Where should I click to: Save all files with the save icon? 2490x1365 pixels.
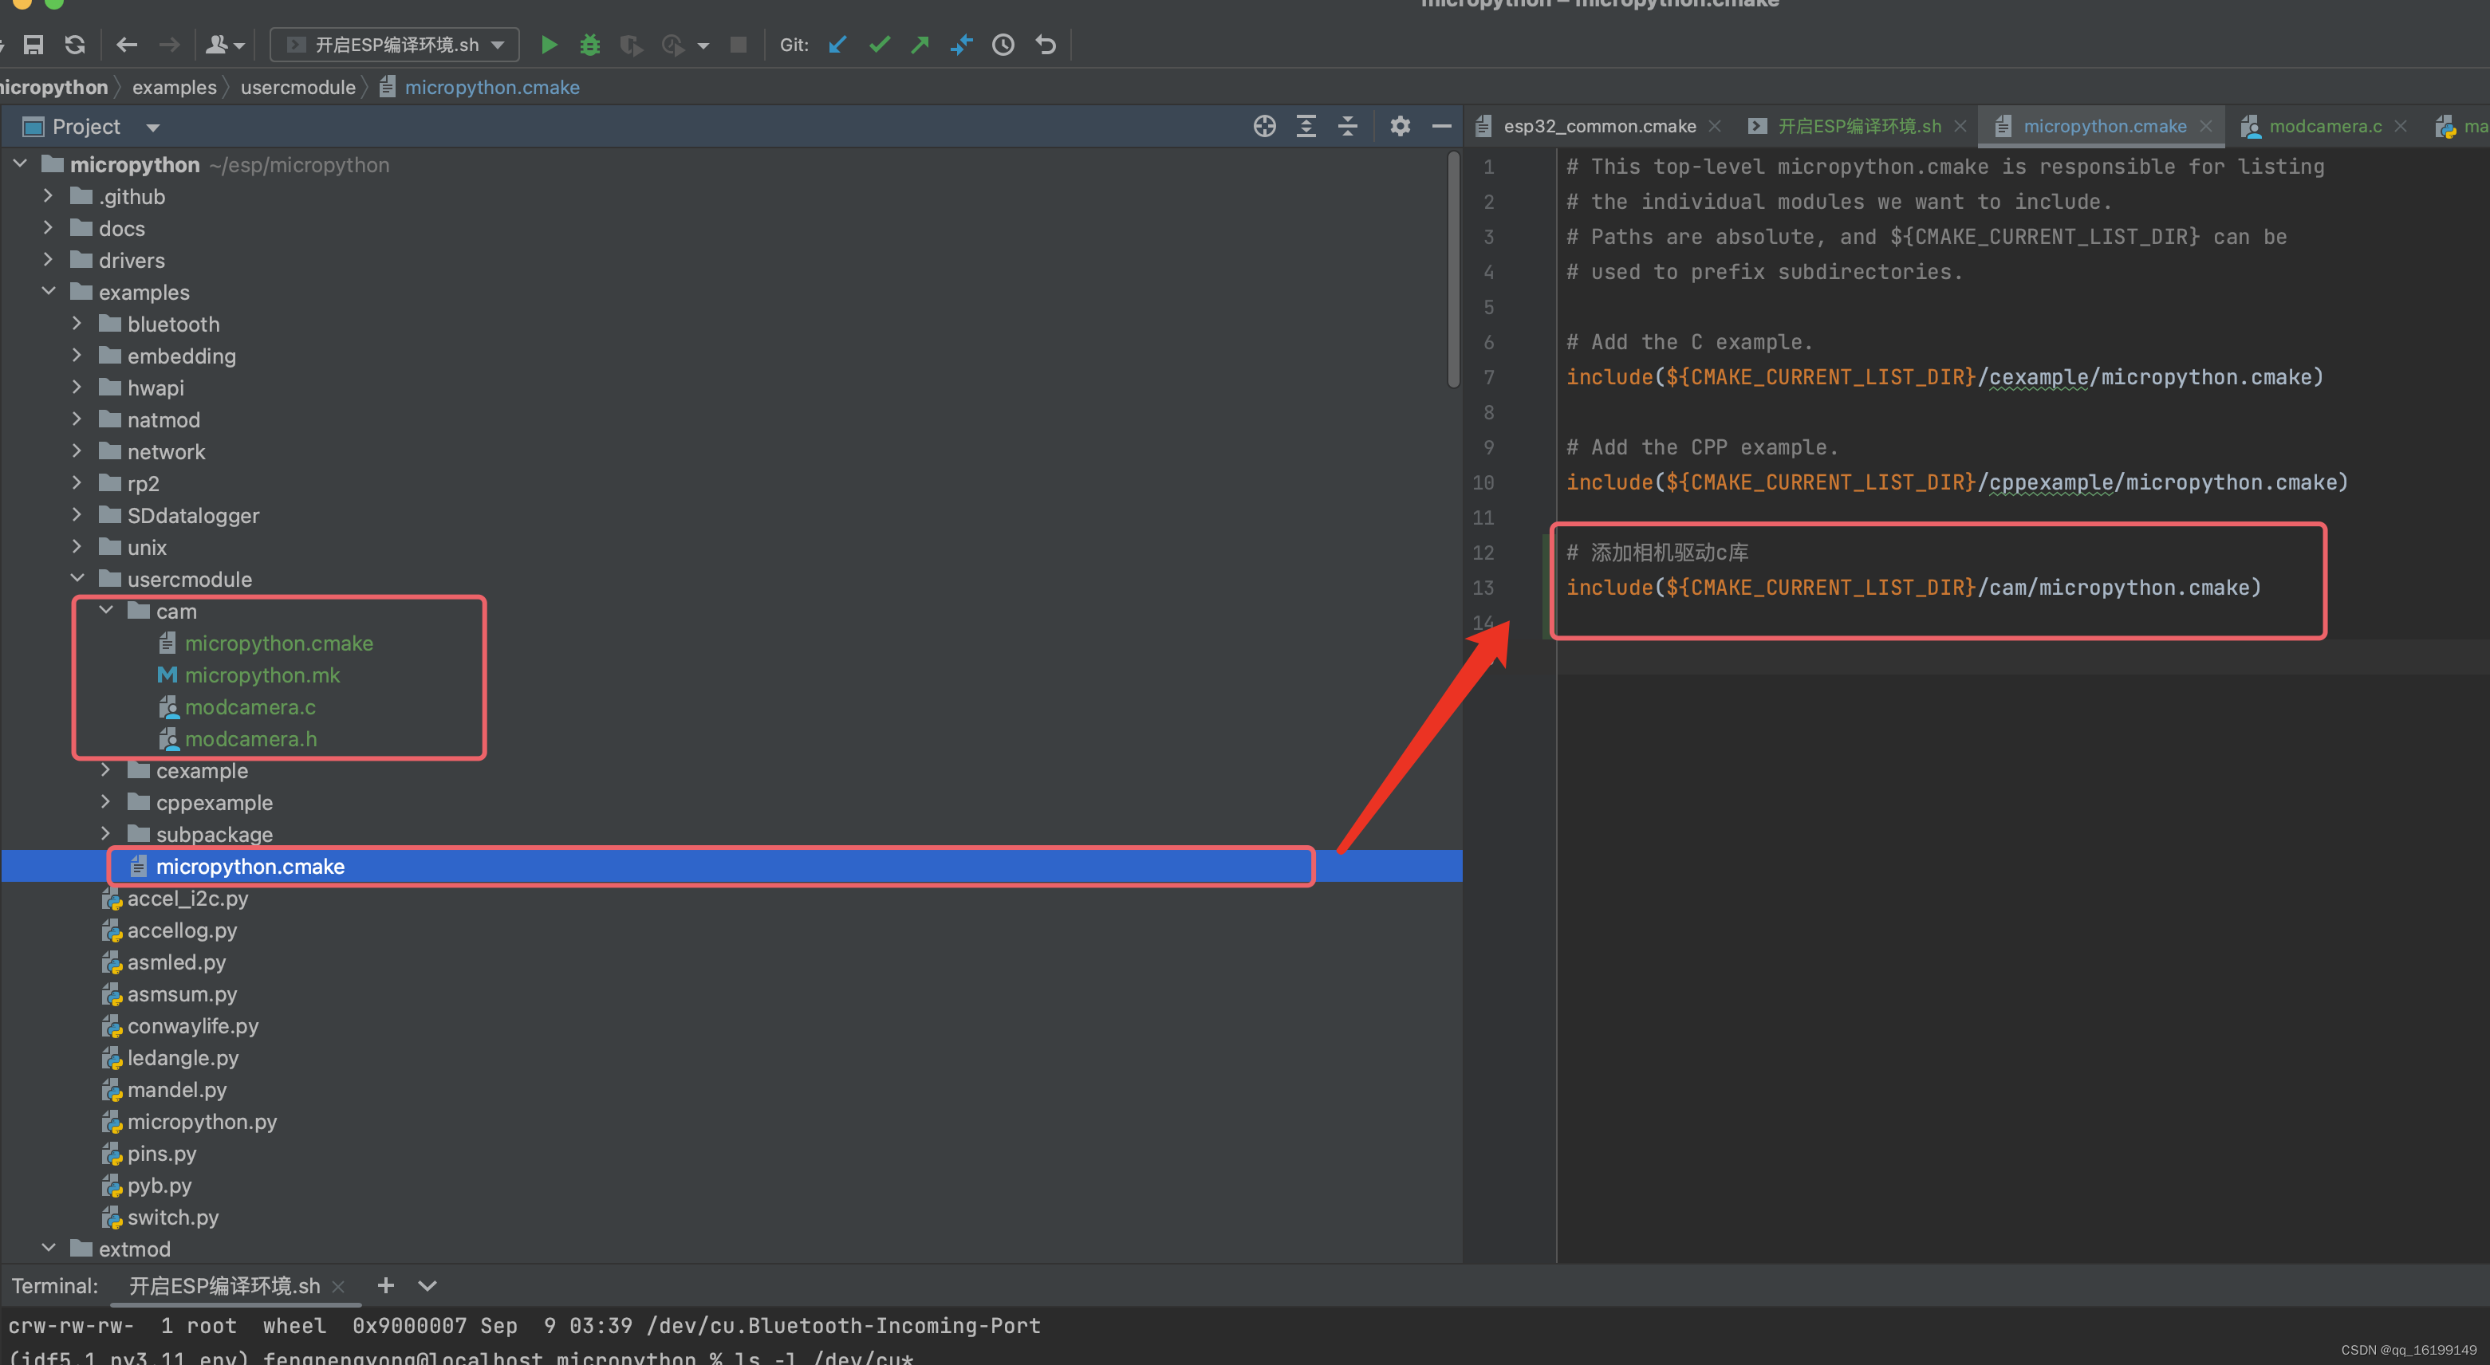coord(33,45)
